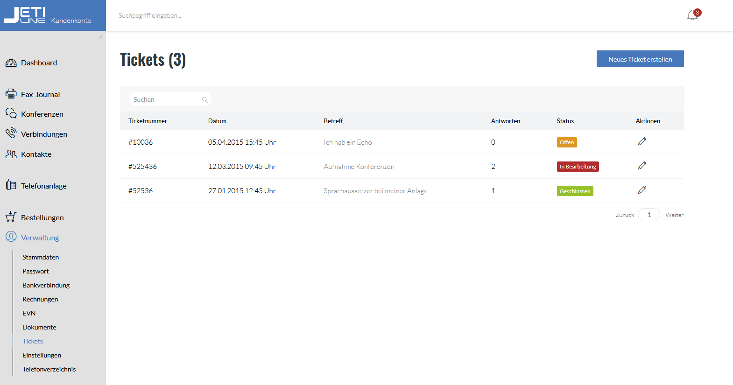Open Fax-Journal via its printer icon
The image size is (733, 385).
11,94
